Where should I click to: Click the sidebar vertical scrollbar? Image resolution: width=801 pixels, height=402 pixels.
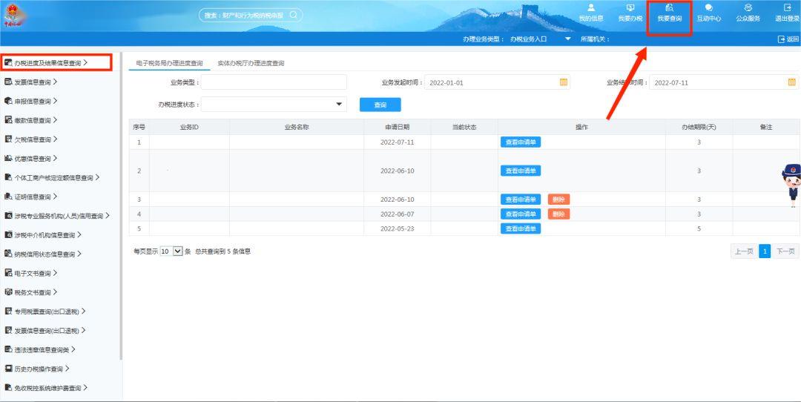click(x=121, y=205)
